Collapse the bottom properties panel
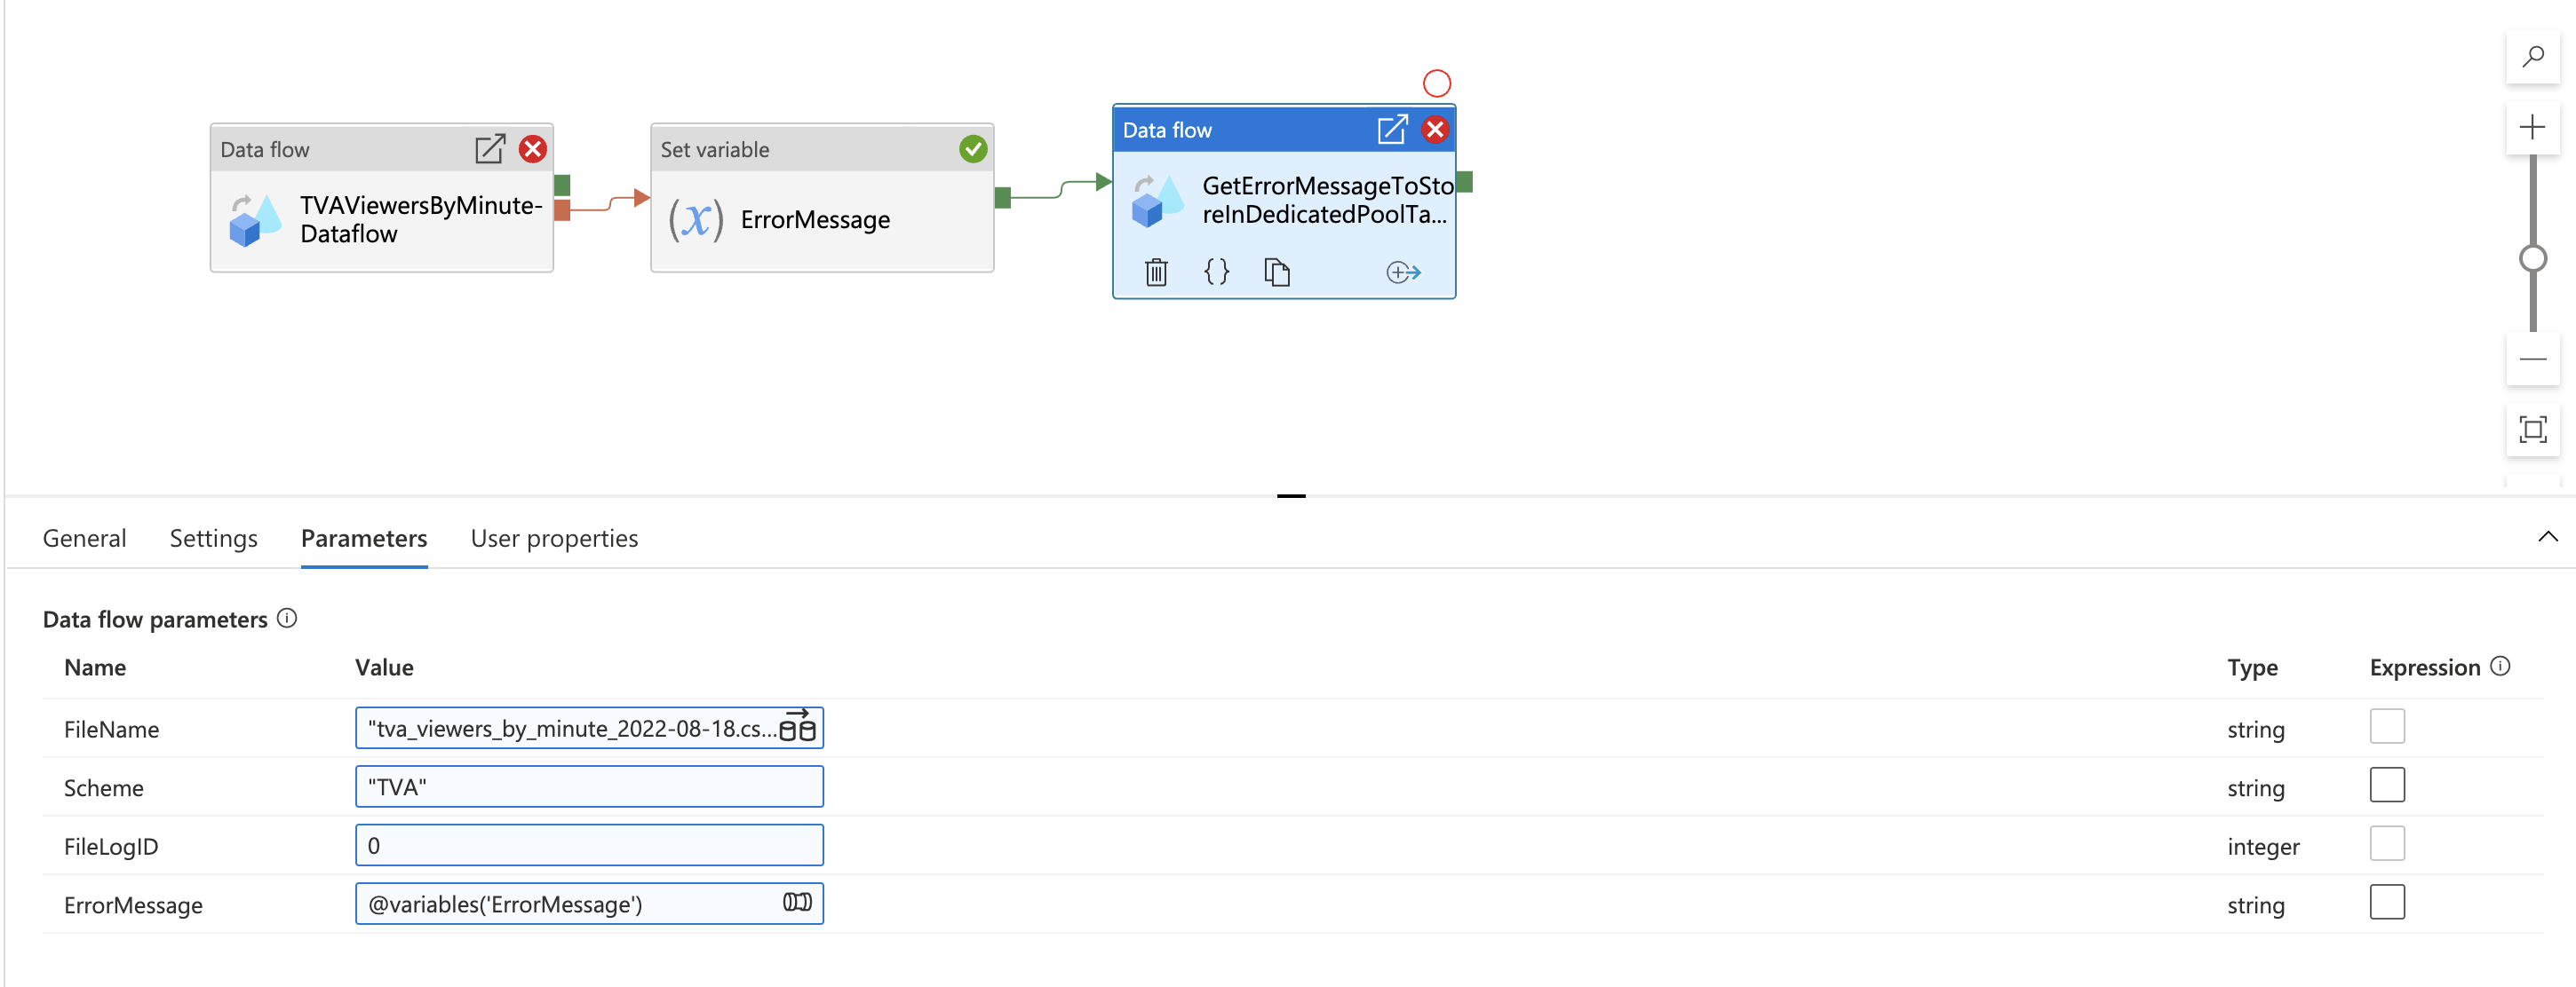Image resolution: width=2576 pixels, height=987 pixels. (x=2543, y=537)
